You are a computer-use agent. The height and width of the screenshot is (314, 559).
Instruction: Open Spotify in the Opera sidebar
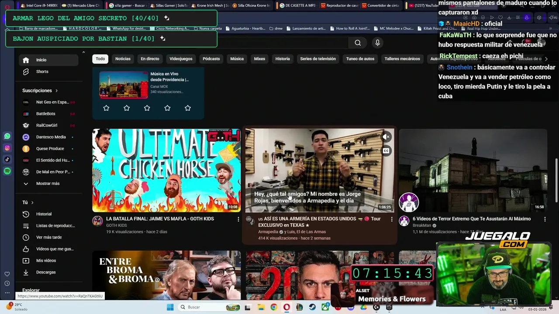[x=7, y=171]
